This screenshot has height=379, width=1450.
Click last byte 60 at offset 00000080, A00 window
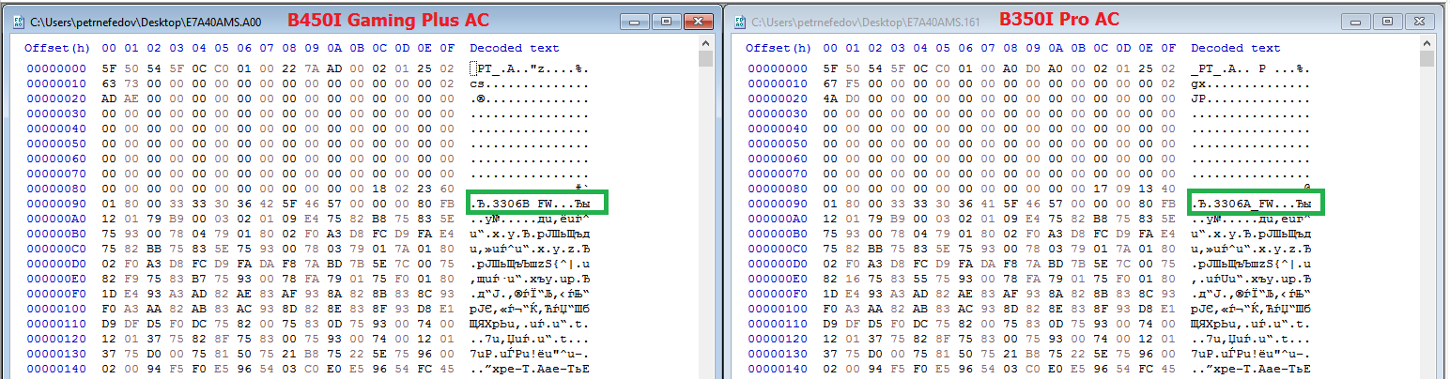(447, 189)
